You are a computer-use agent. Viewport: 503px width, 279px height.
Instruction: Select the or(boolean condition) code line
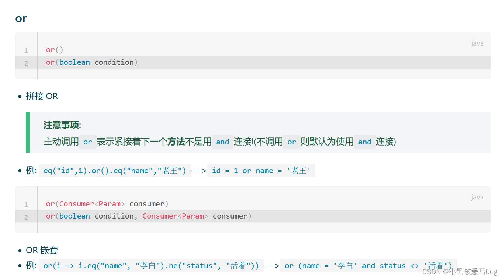(91, 62)
